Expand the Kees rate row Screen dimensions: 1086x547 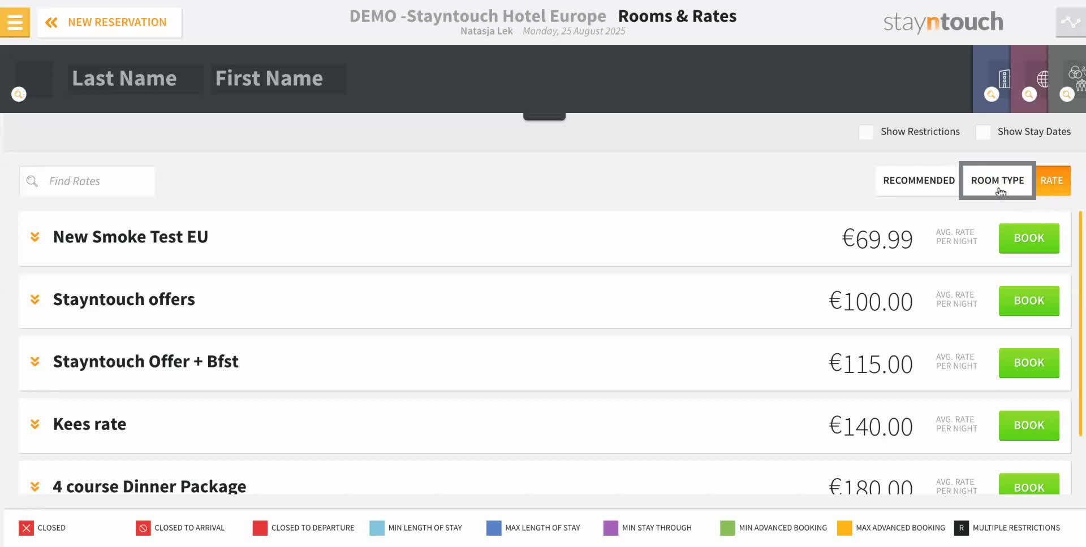click(x=35, y=424)
